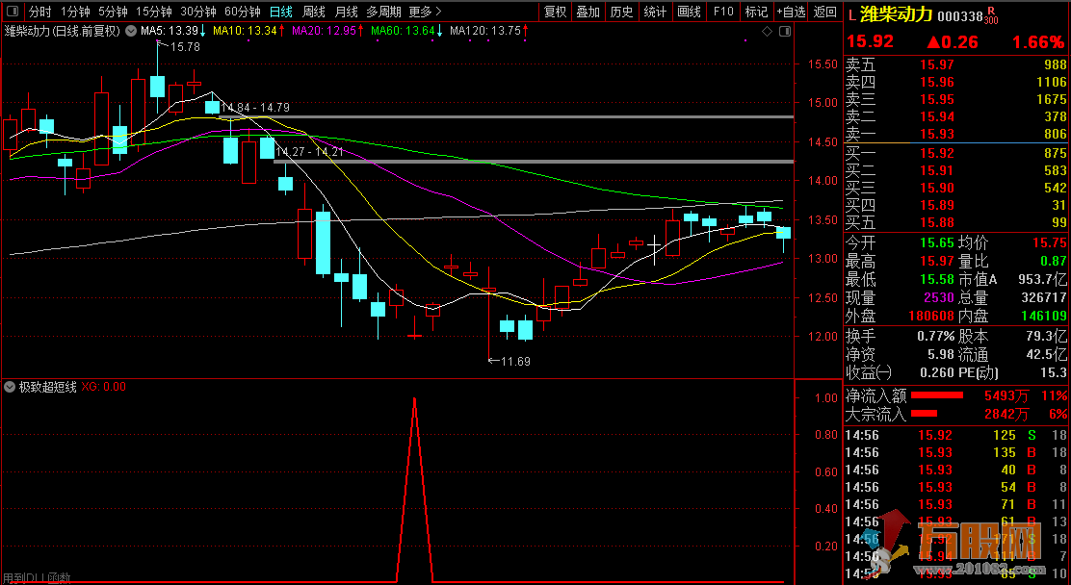1071x585 pixels.
Task: Click the 最高 high price value 15.97
Action: point(936,262)
